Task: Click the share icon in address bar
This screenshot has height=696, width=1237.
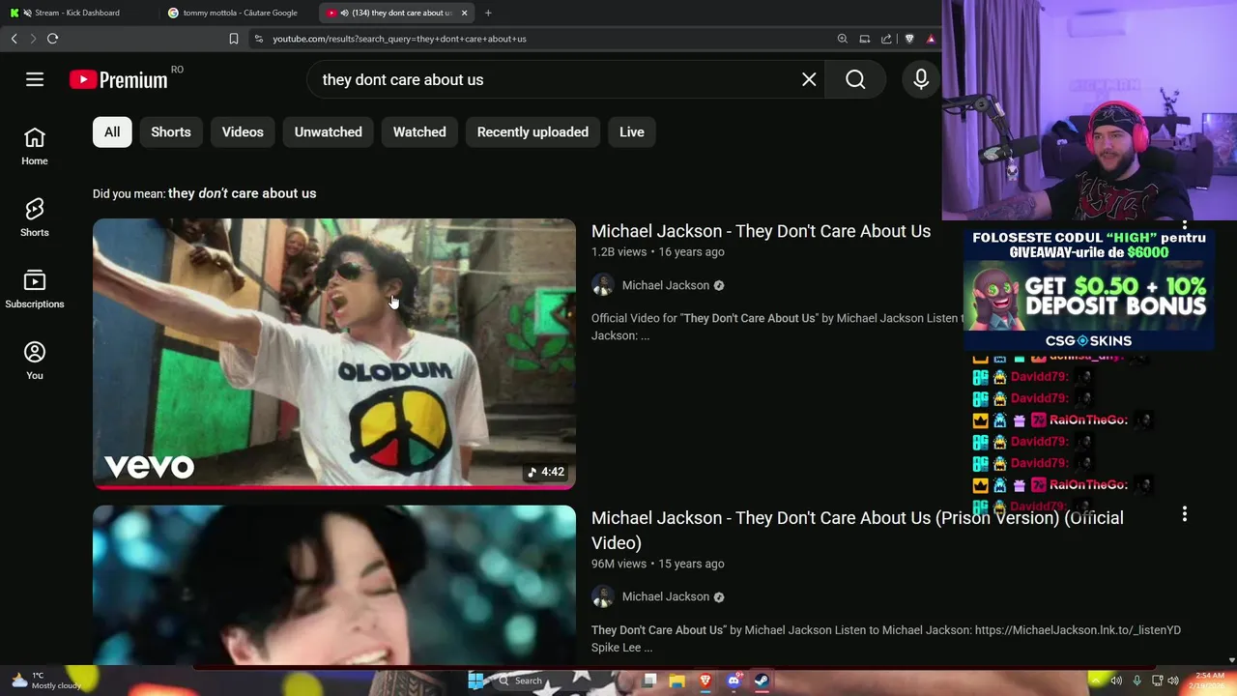Action: click(x=886, y=39)
